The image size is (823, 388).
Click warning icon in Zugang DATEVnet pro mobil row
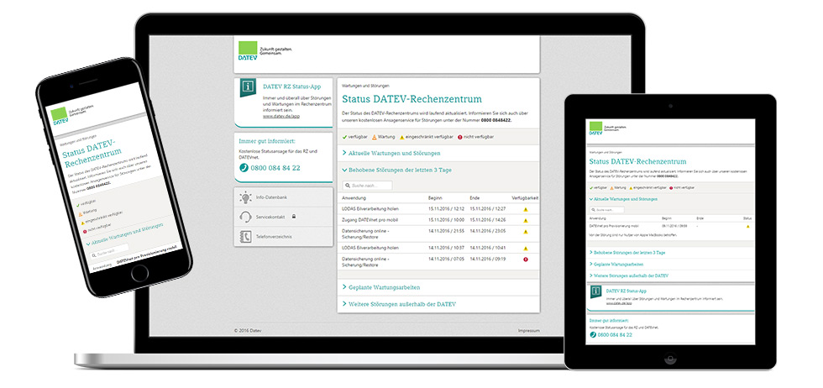click(x=526, y=220)
